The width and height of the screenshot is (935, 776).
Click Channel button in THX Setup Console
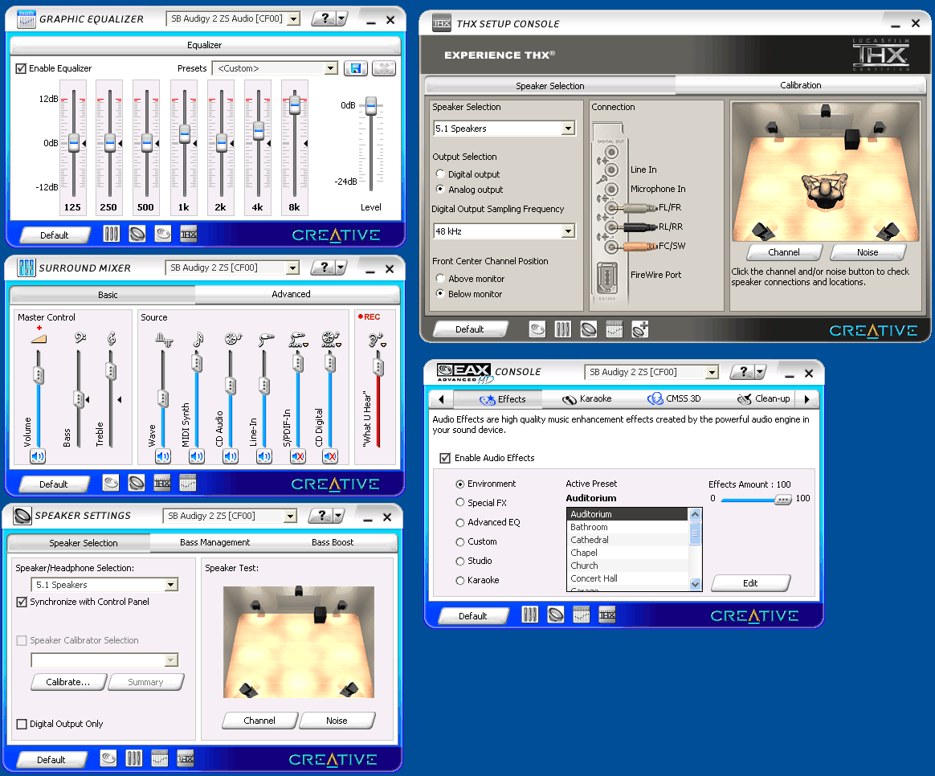click(x=783, y=252)
